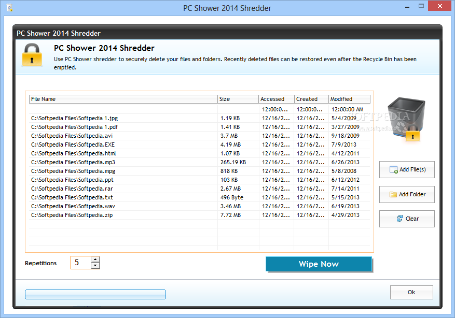
Task: Close the PC Shower Shredder window
Action: [x=440, y=6]
